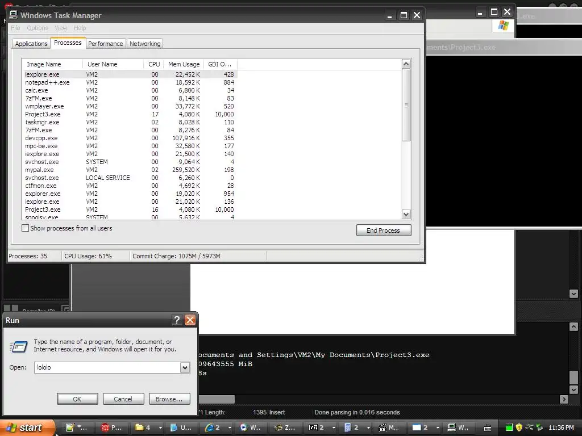Open the Notepad++ taskbar button
Viewport: 582px width, 436px height.
pyautogui.click(x=77, y=427)
